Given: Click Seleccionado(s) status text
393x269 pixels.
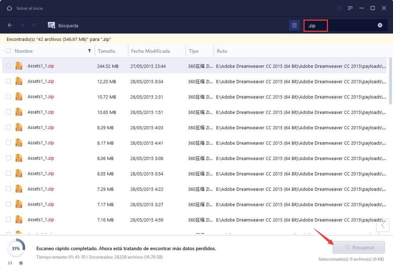Looking at the screenshot, I should (x=351, y=259).
